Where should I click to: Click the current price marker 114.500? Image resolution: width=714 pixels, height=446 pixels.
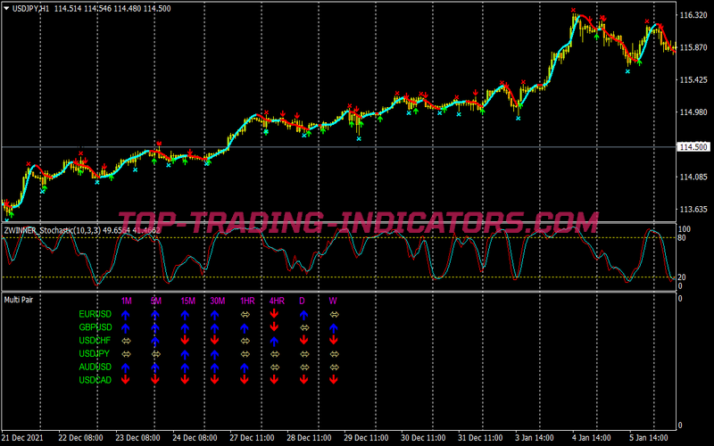point(694,147)
